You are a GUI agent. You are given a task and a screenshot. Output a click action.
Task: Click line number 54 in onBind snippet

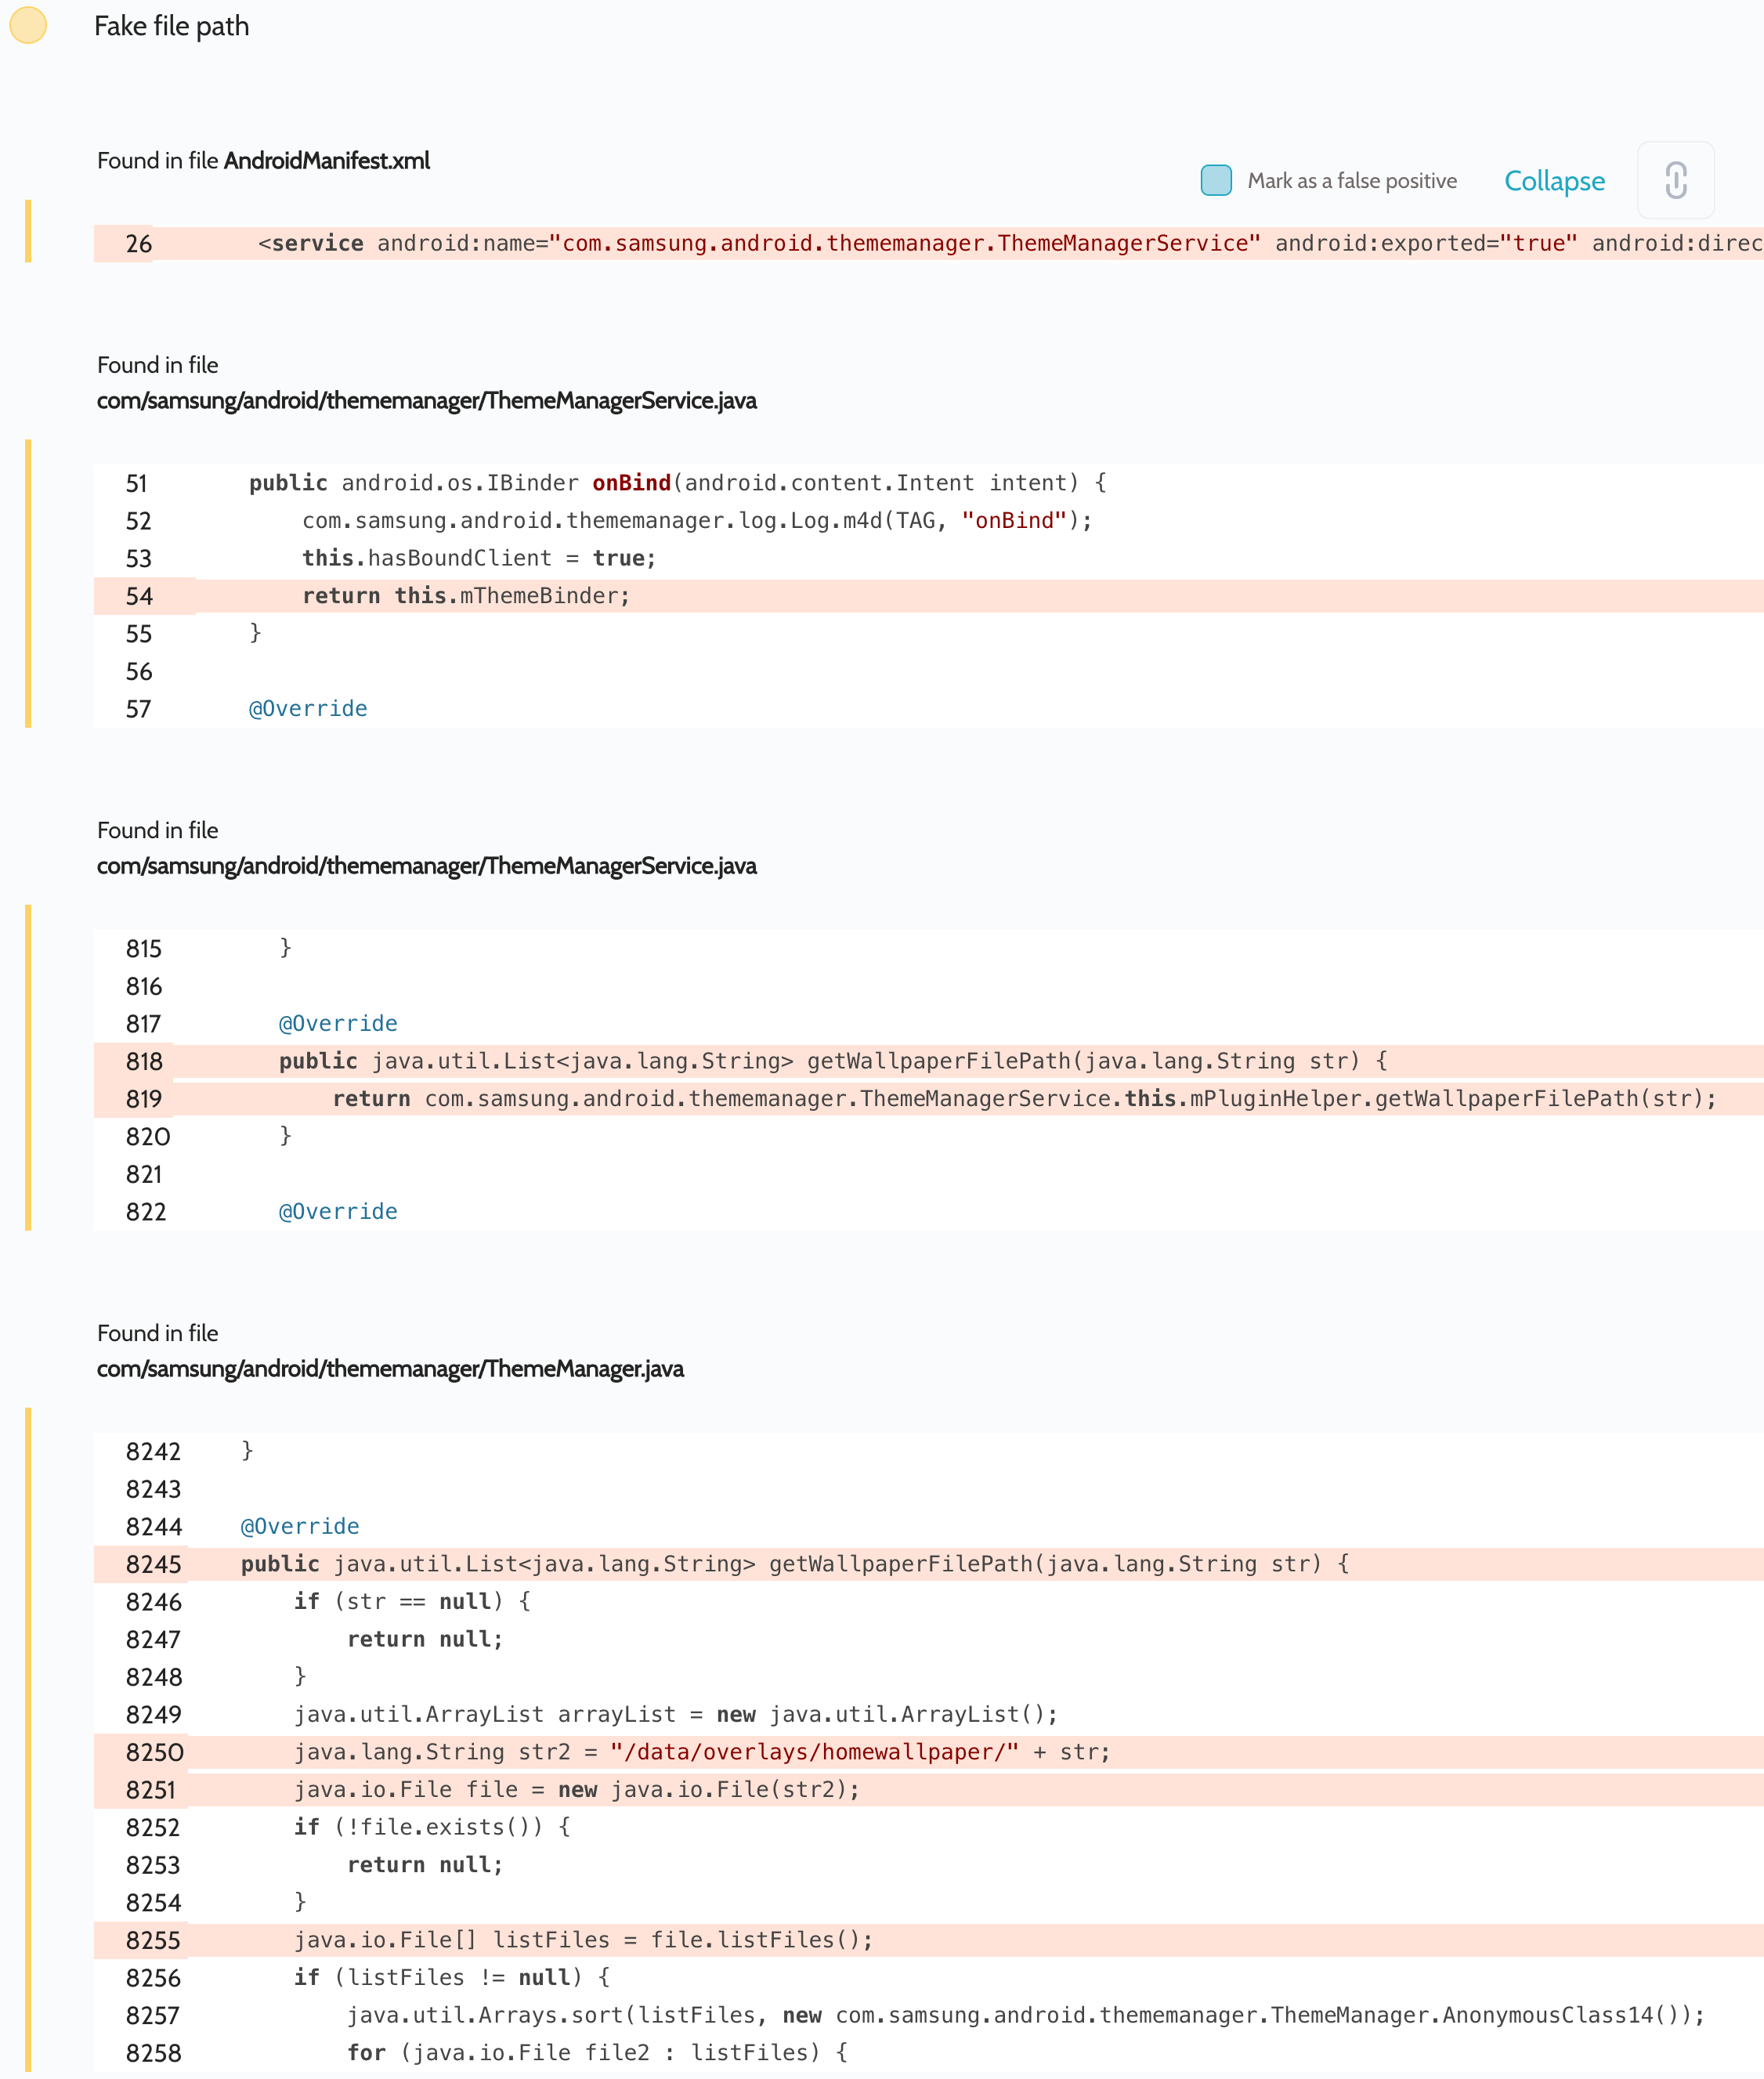(x=139, y=597)
